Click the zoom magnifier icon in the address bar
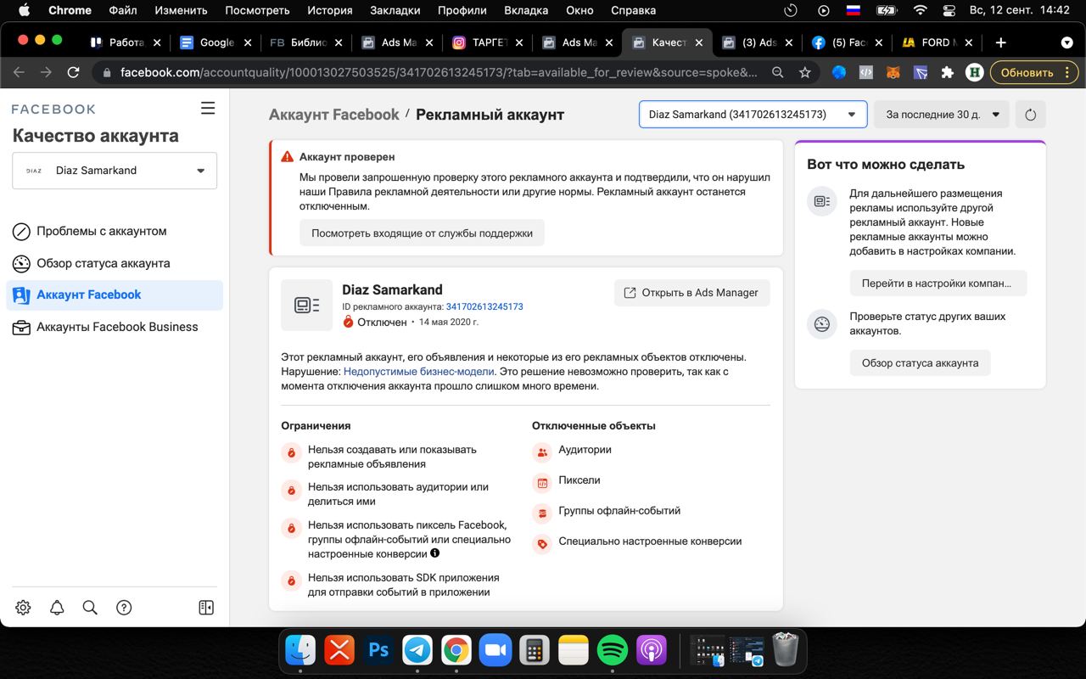This screenshot has width=1086, height=679. click(777, 73)
